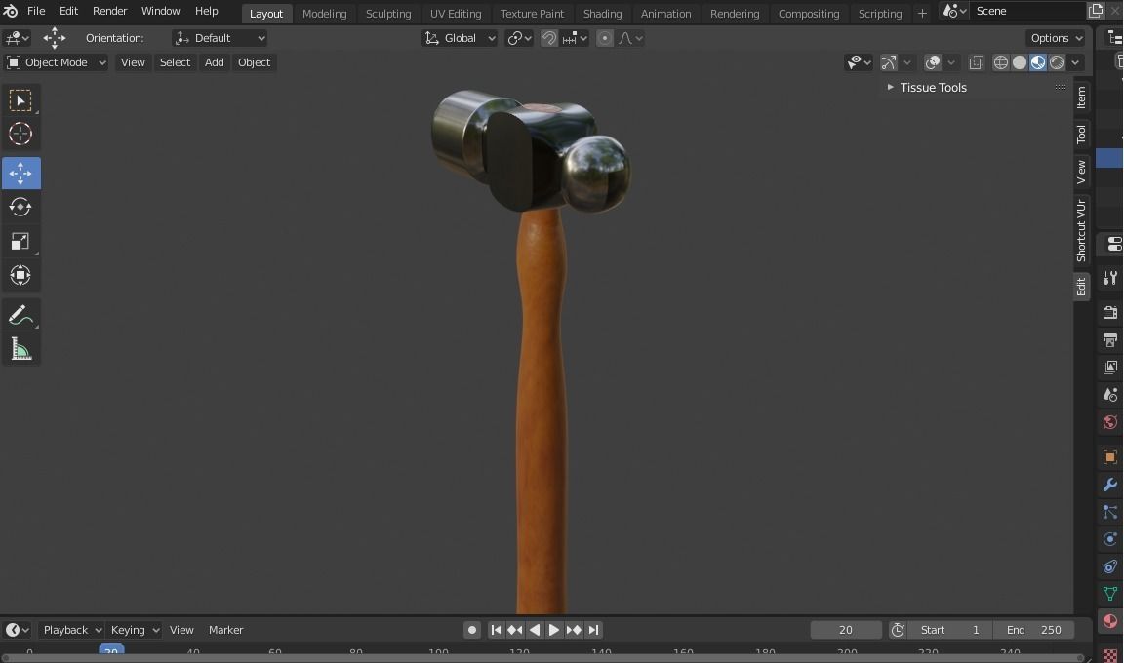
Task: Select the Measure ruler tool
Action: coord(20,350)
